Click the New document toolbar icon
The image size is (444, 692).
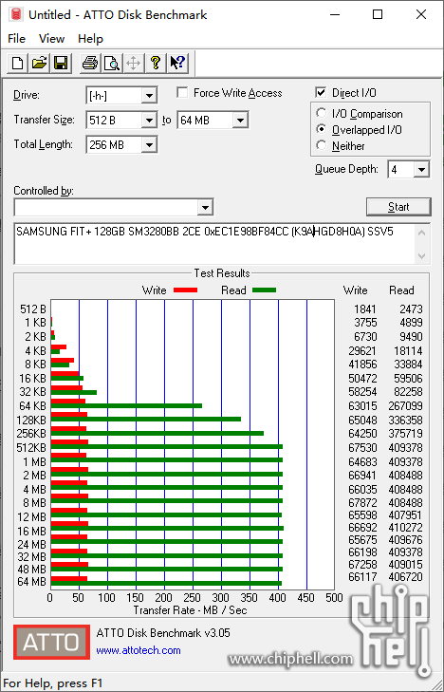point(18,63)
